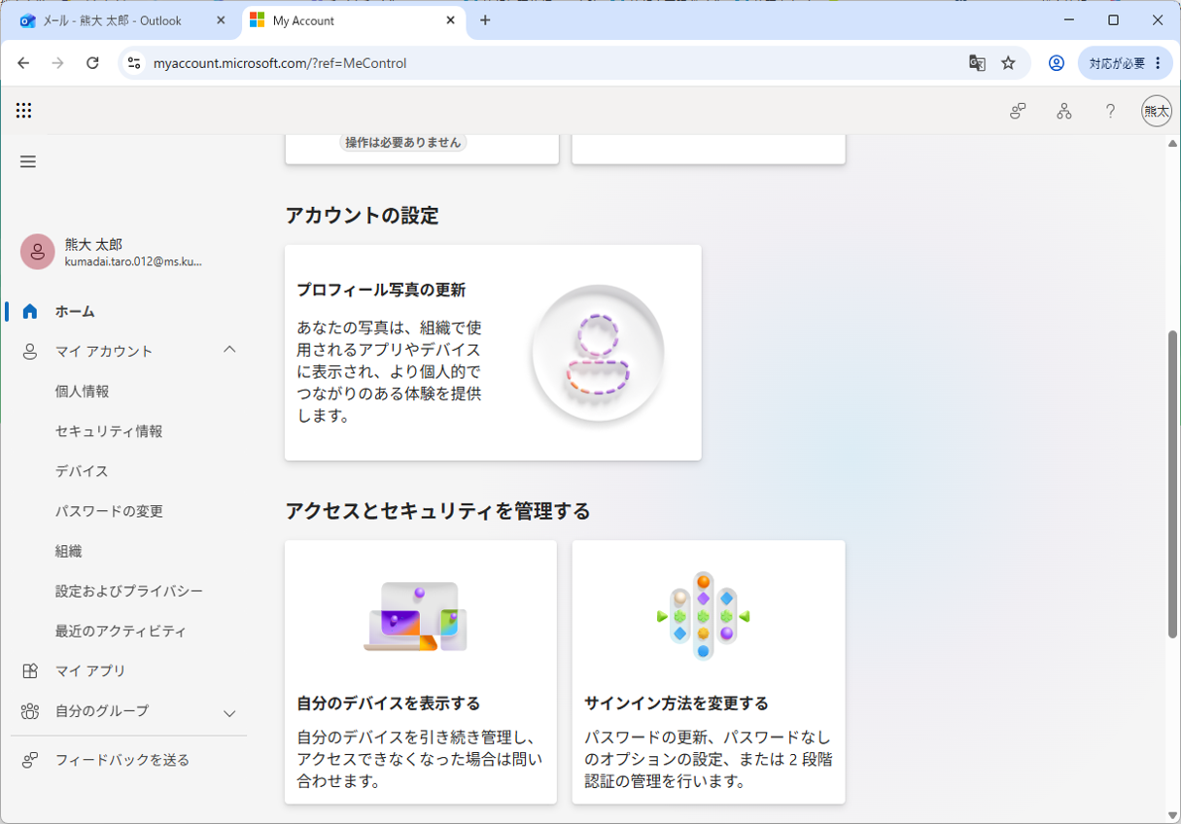Open the サインイン方法を変更する card

(x=709, y=671)
